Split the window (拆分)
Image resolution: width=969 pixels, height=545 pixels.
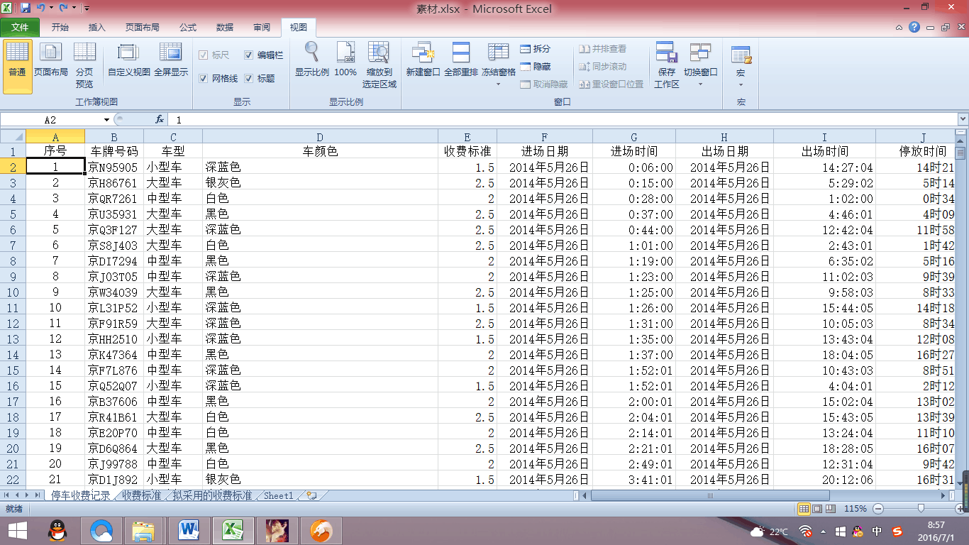[536, 49]
